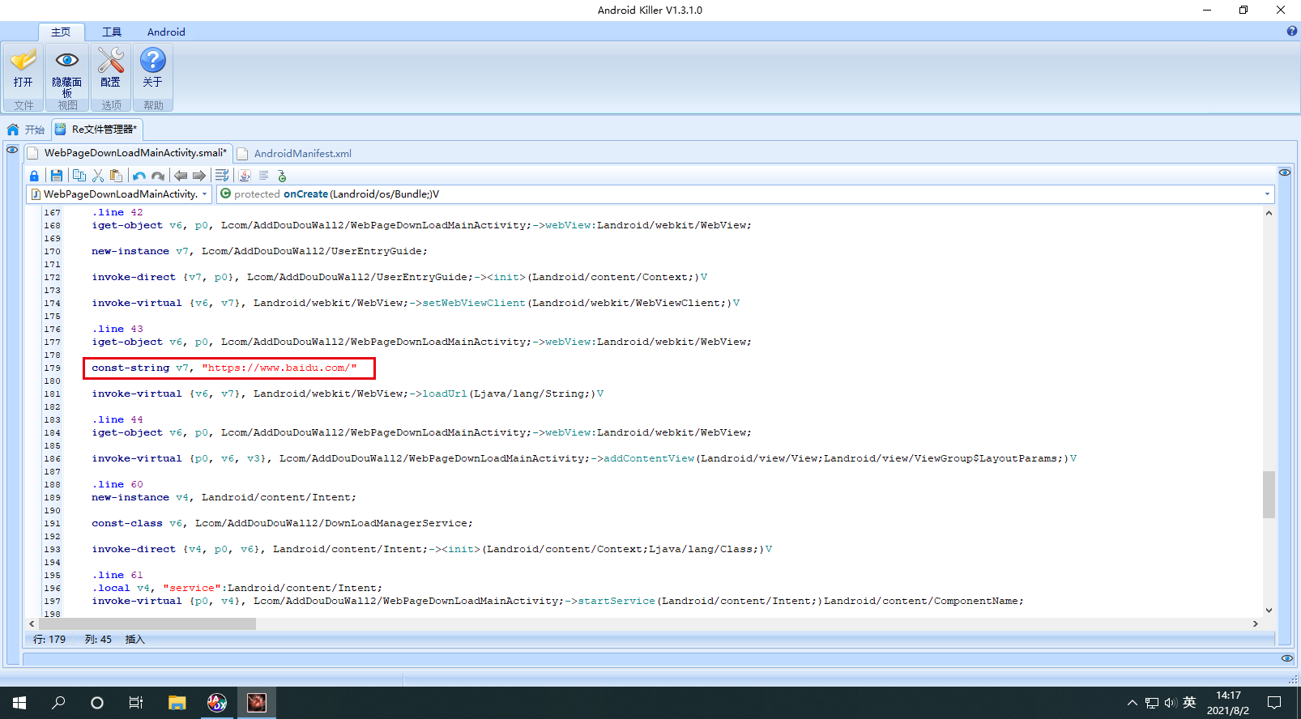Save the smali file with floppy icon

click(56, 176)
